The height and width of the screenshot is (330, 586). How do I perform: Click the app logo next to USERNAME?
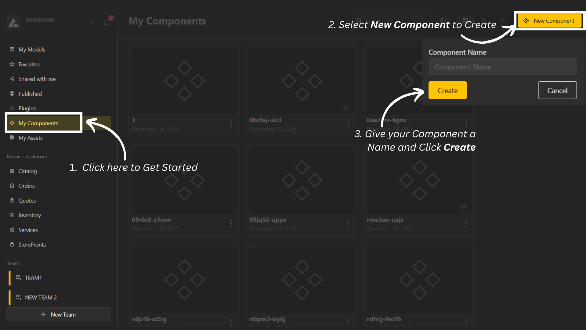(13, 23)
